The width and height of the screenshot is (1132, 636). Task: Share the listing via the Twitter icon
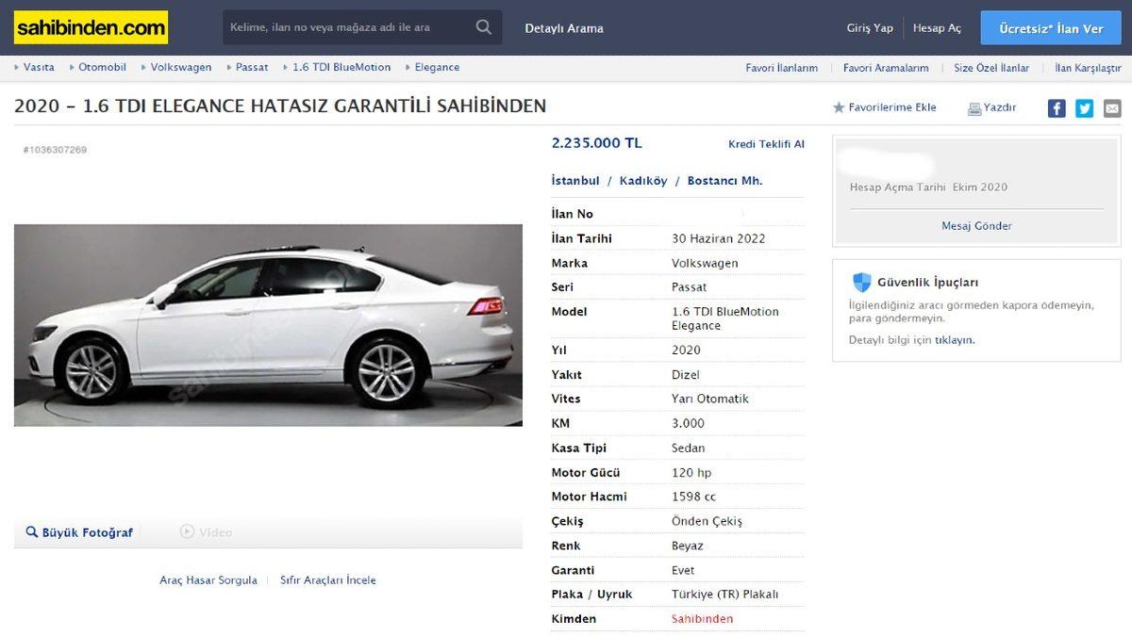click(1083, 107)
